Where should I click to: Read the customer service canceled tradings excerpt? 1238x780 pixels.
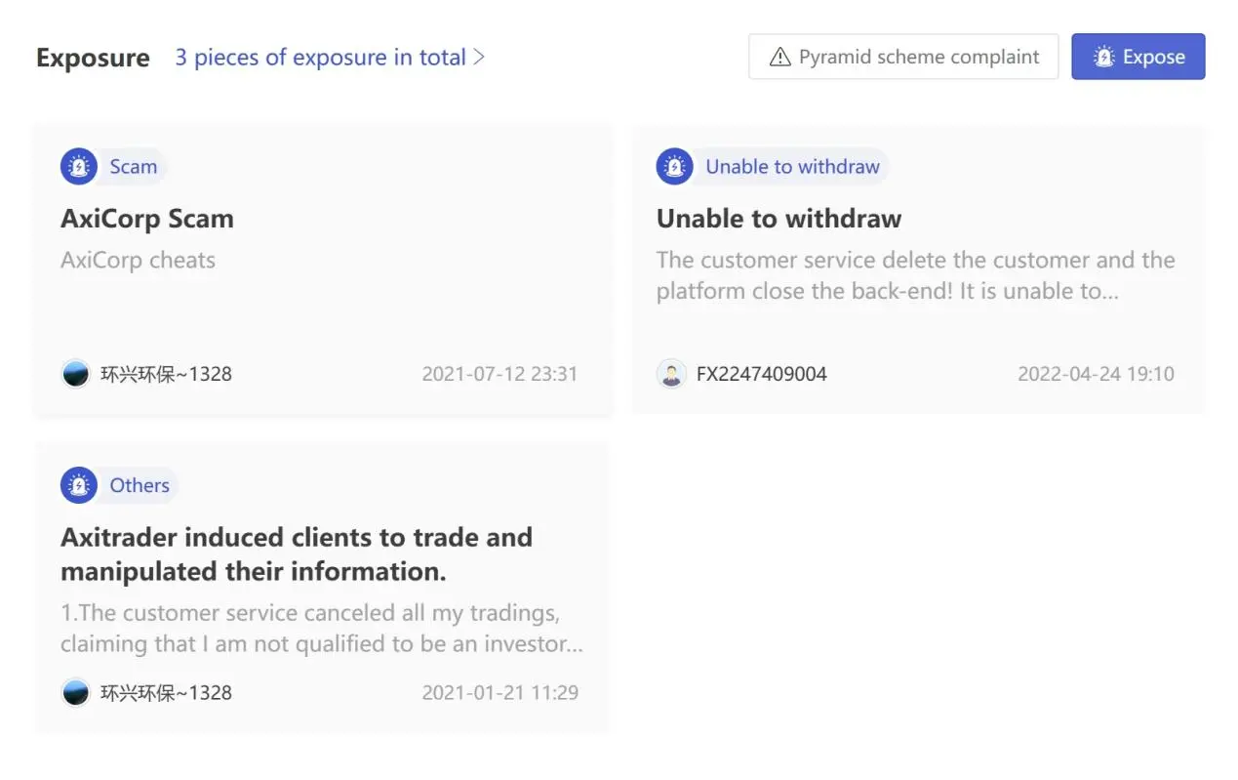(x=322, y=629)
